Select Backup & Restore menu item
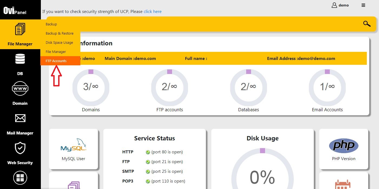 click(x=60, y=33)
